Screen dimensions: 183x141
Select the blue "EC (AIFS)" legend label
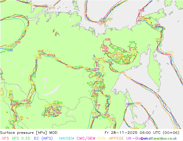pos(43,138)
